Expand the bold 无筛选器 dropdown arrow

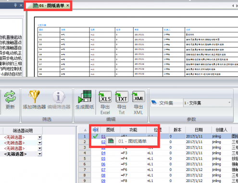[40, 154]
